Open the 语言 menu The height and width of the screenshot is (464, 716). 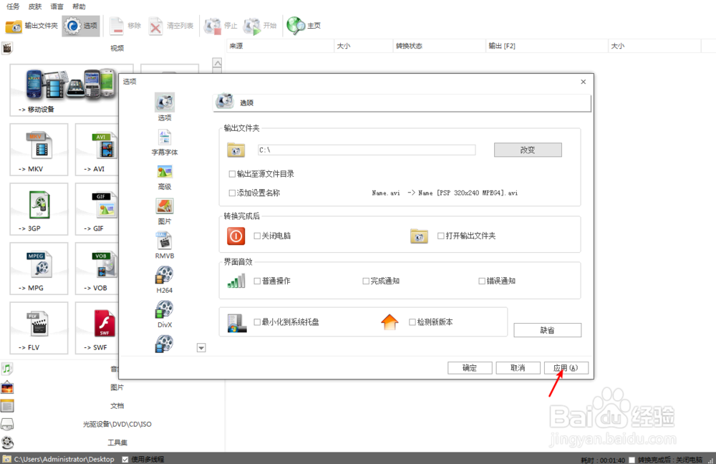pyautogui.click(x=57, y=6)
